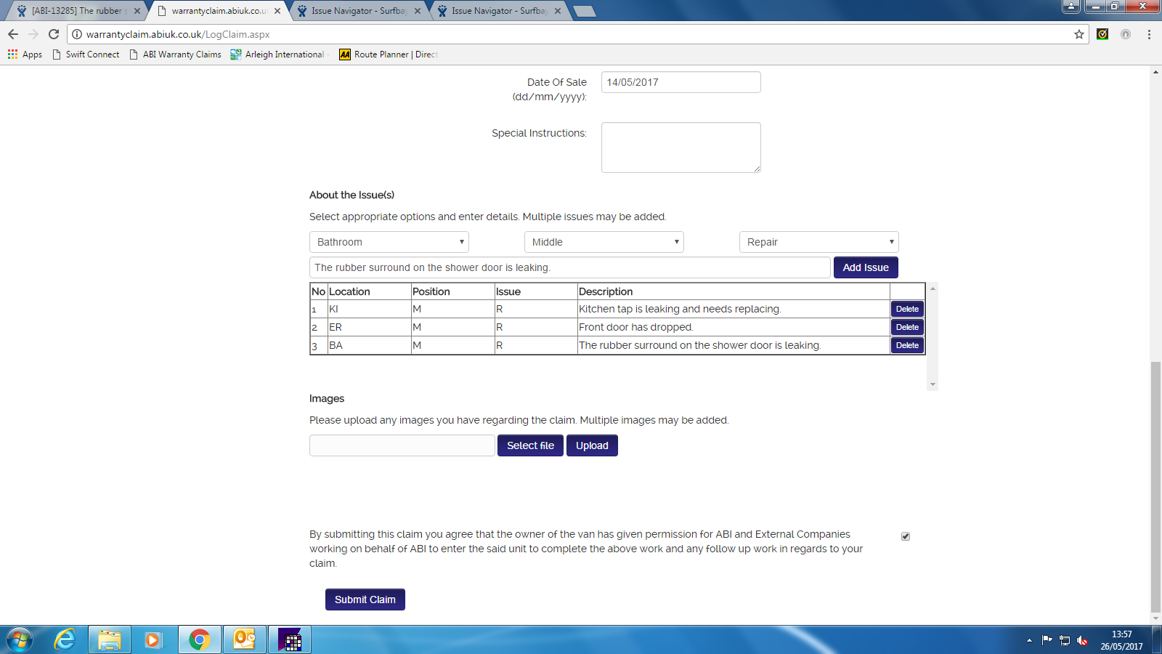This screenshot has height=654, width=1162.
Task: View site information icon in address bar
Action: pos(77,34)
